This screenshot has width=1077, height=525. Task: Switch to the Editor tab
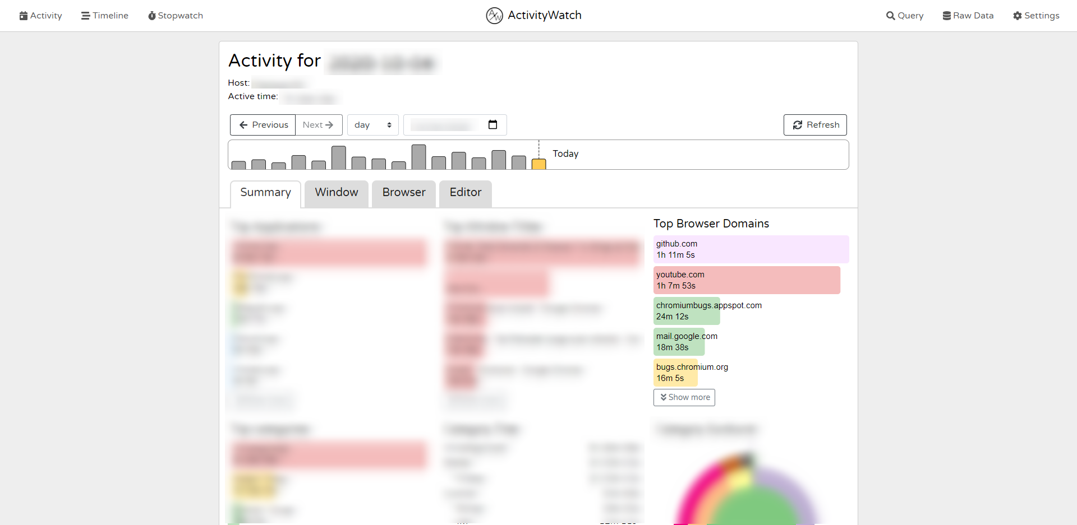[466, 193]
